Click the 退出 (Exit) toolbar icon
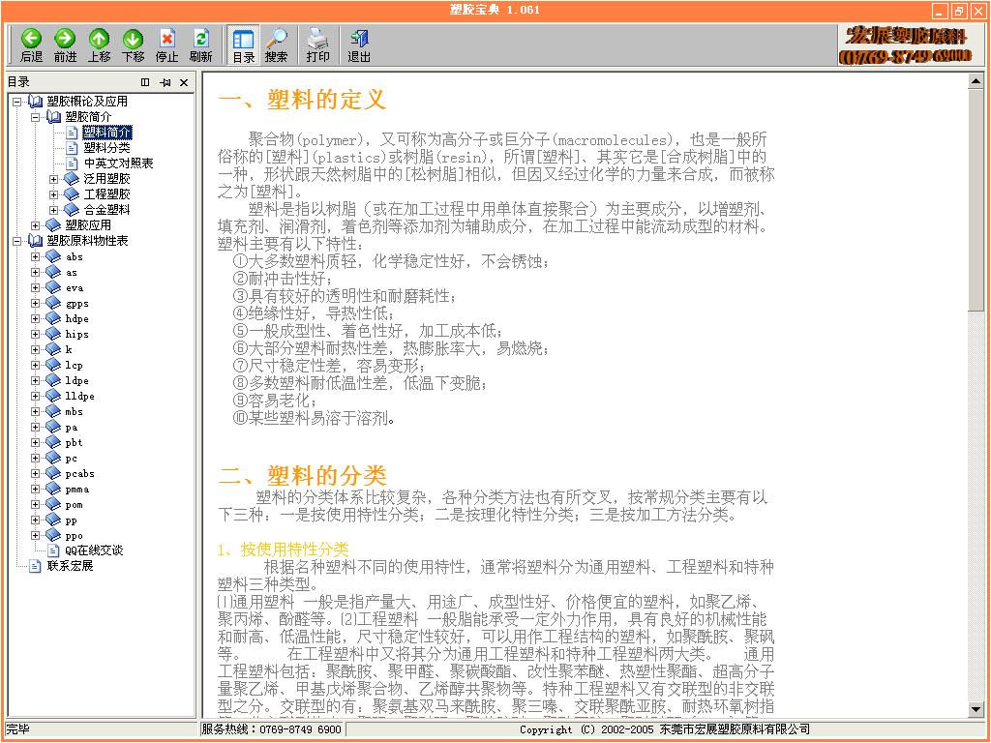 pos(359,45)
